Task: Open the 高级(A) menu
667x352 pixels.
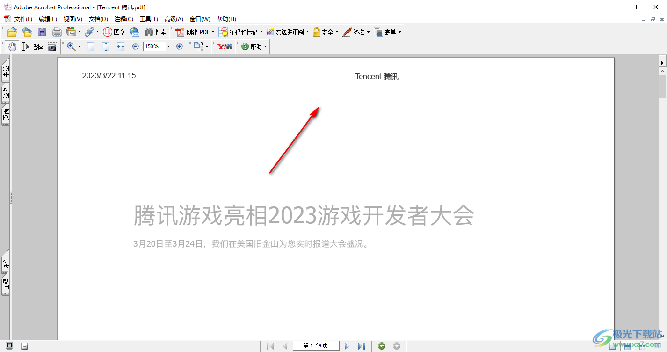Action: [174, 19]
